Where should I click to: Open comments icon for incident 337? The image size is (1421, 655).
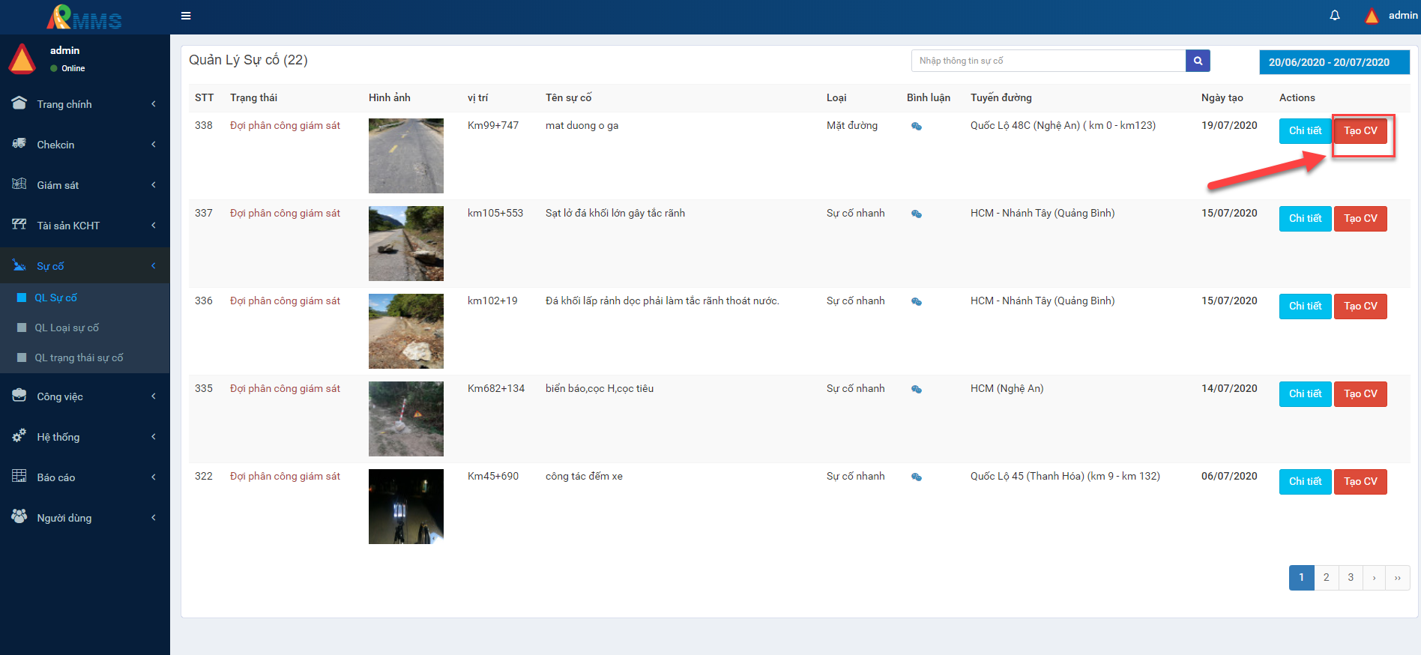tap(916, 214)
